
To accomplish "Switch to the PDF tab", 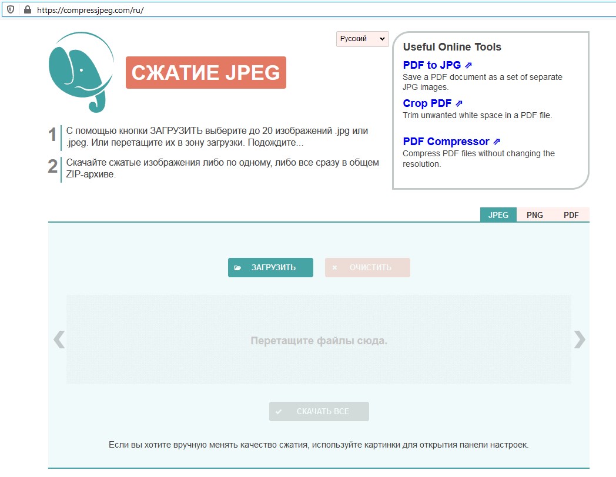I will (x=571, y=215).
